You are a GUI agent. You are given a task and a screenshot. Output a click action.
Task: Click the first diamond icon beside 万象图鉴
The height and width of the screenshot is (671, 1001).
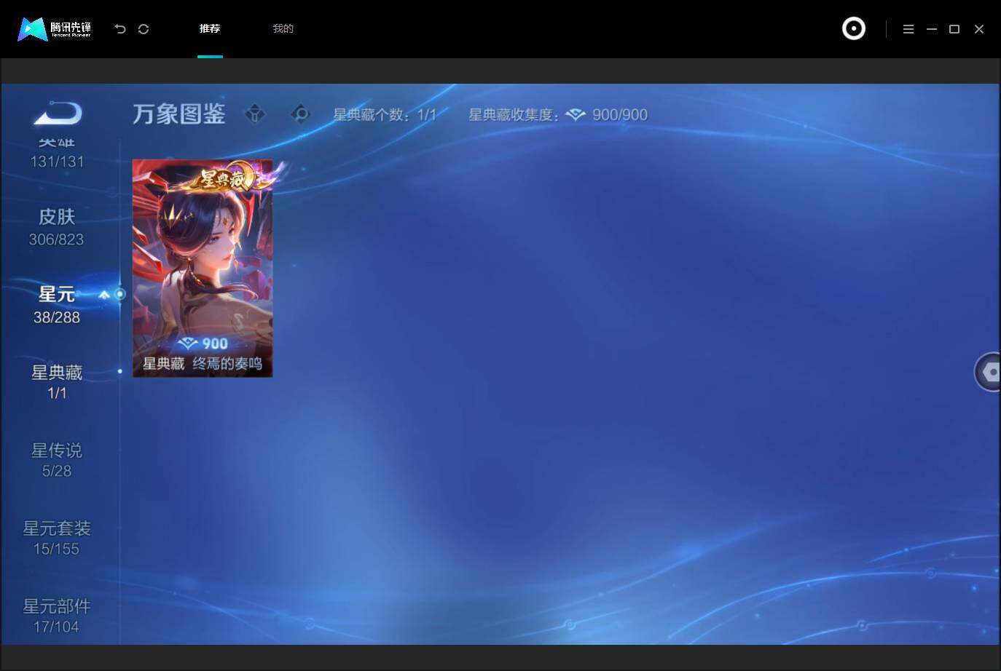click(255, 114)
